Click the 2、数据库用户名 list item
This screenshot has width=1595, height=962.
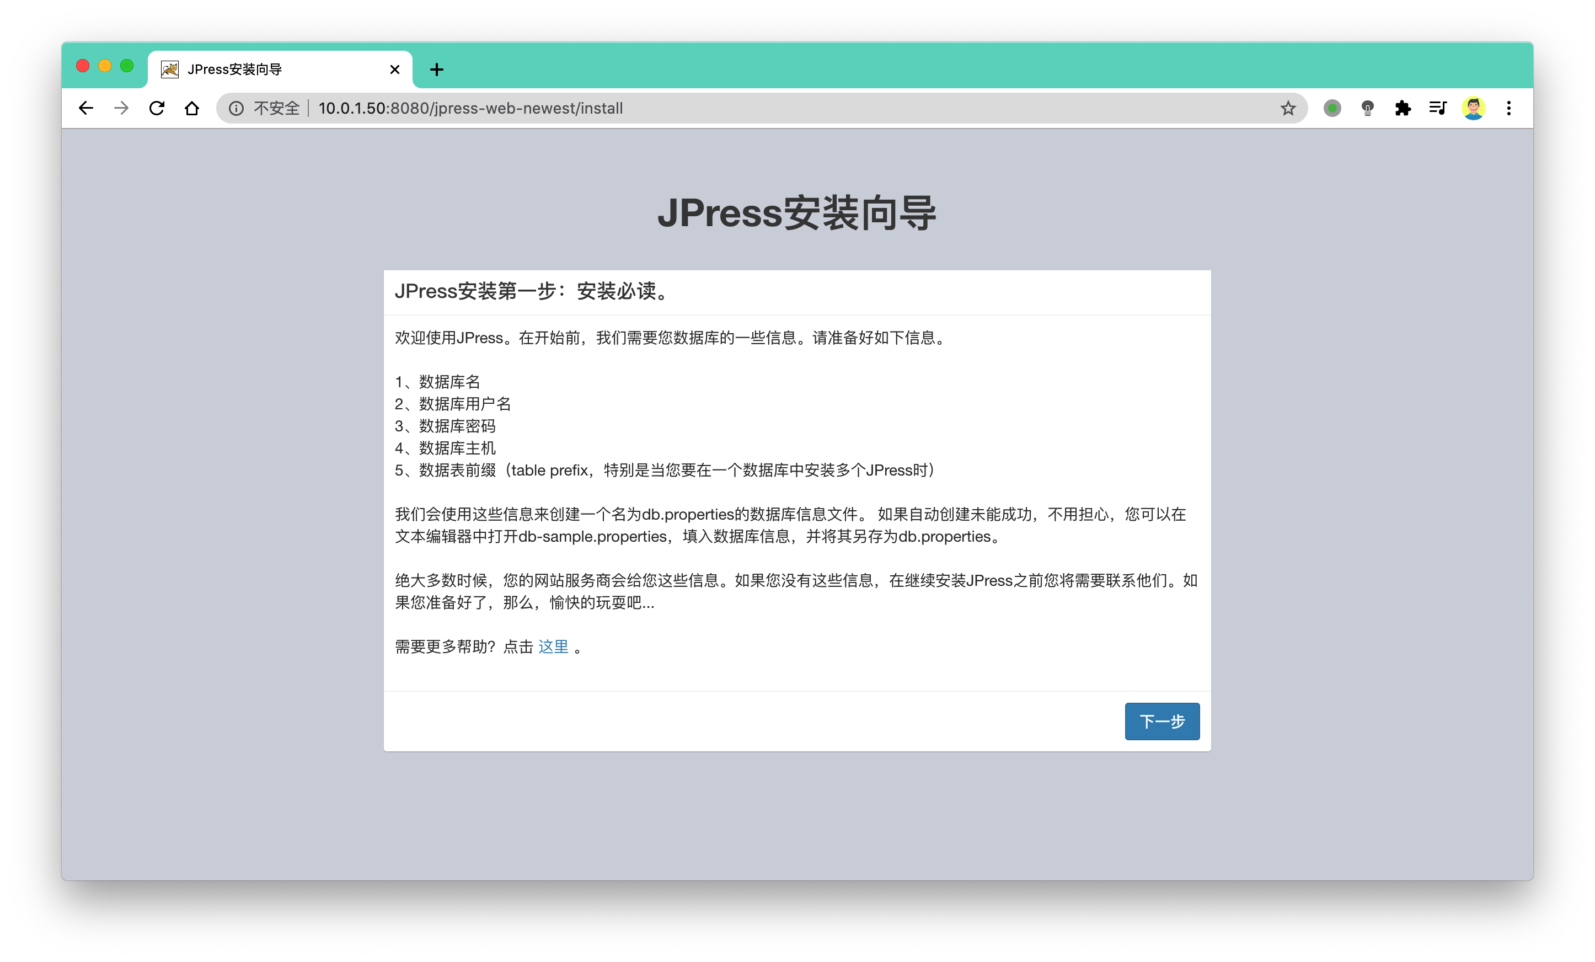453,404
